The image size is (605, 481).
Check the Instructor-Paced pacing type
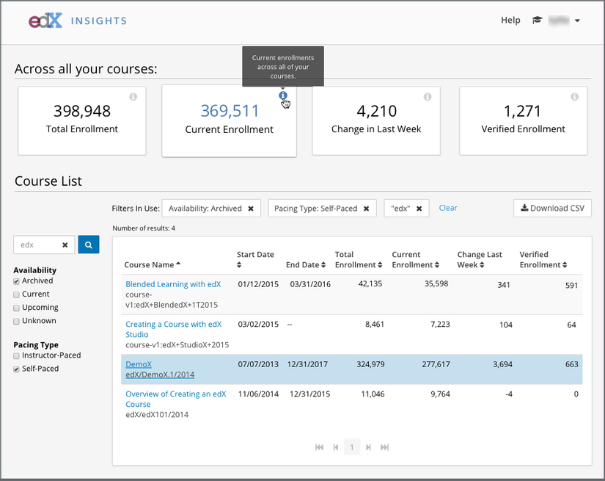pyautogui.click(x=17, y=356)
